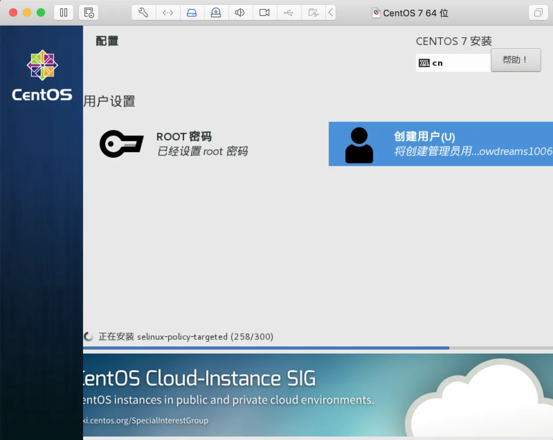Toggle the snapshot button in the toolbar

[88, 12]
